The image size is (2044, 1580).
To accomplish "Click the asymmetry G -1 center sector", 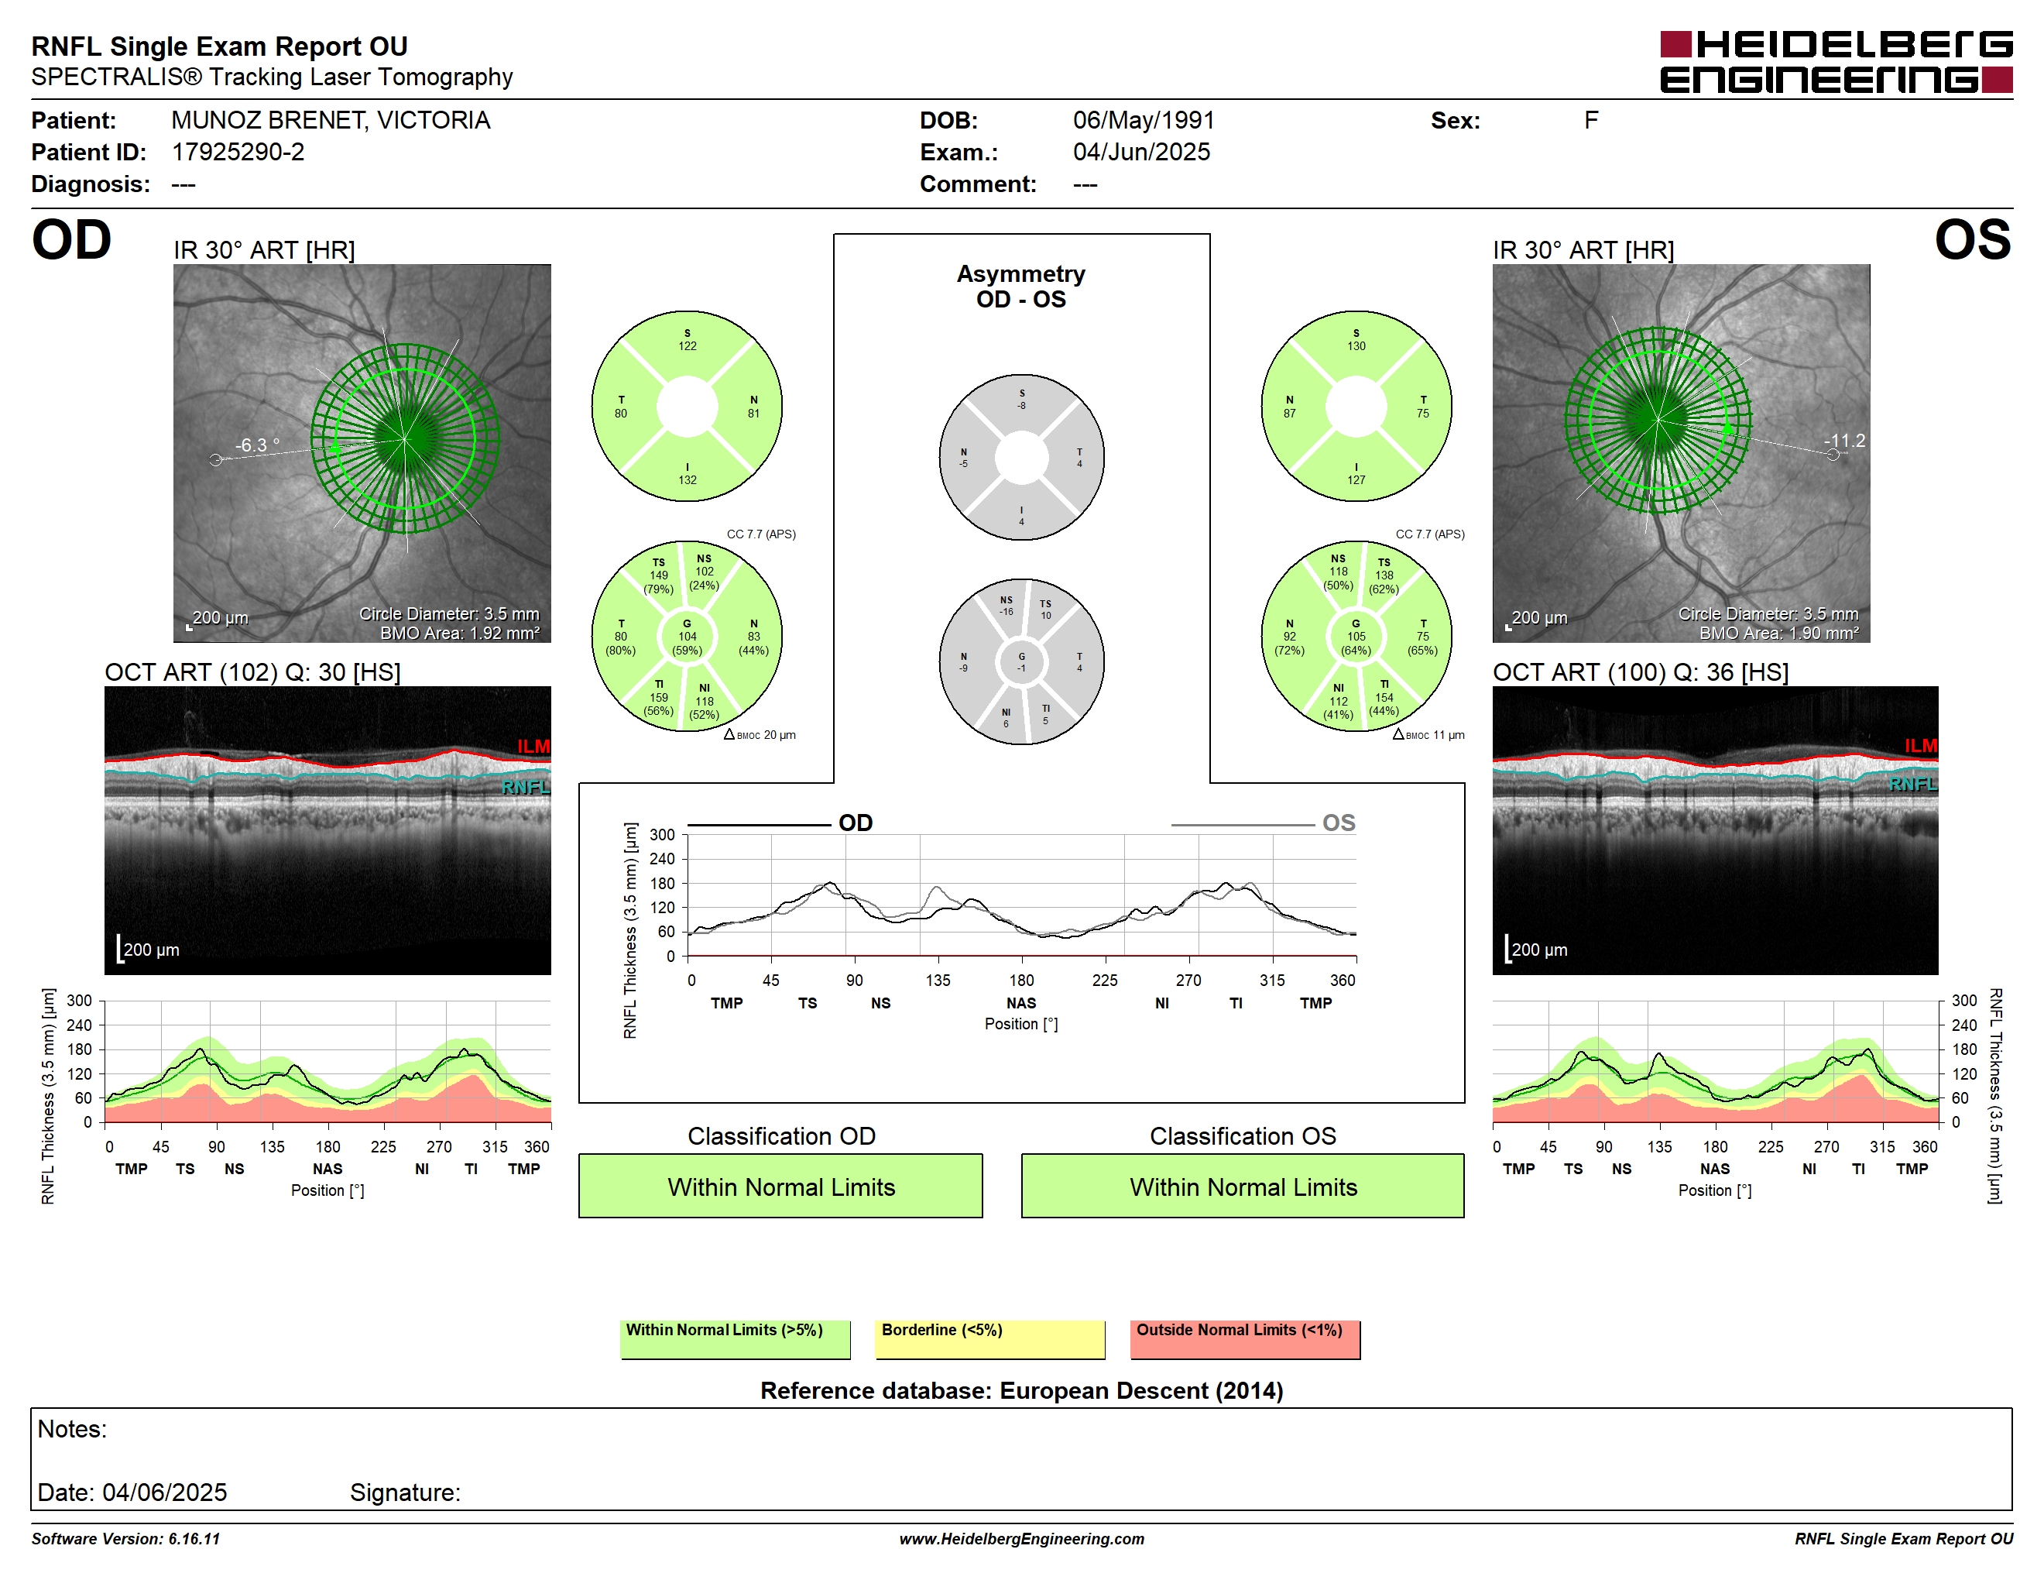I will point(1021,661).
